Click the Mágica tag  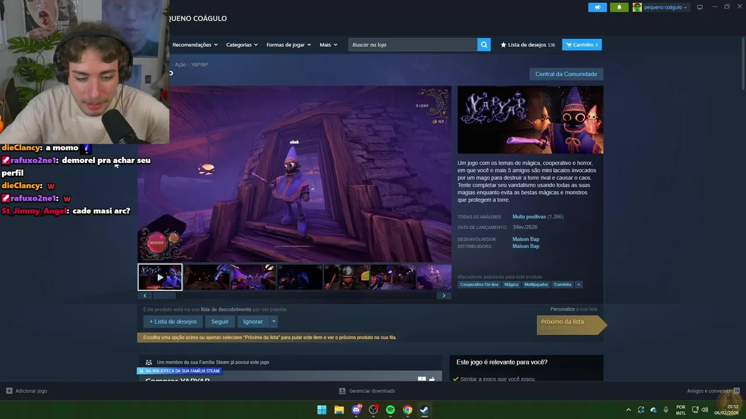(x=511, y=285)
